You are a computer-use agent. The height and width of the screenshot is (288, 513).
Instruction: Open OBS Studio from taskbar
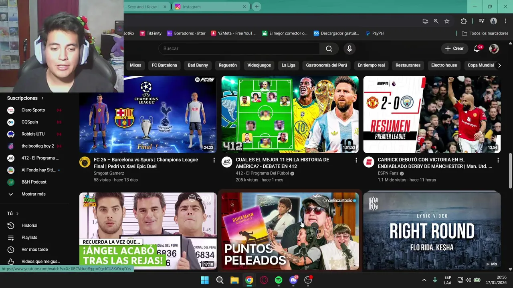308,280
